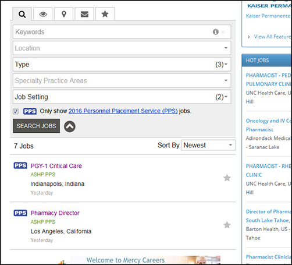Open the PGY-1 Critical Care job
Image resolution: width=292 pixels, height=265 pixels.
coord(56,166)
